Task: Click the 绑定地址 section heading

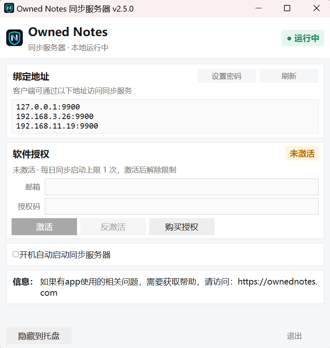Action: [31, 77]
